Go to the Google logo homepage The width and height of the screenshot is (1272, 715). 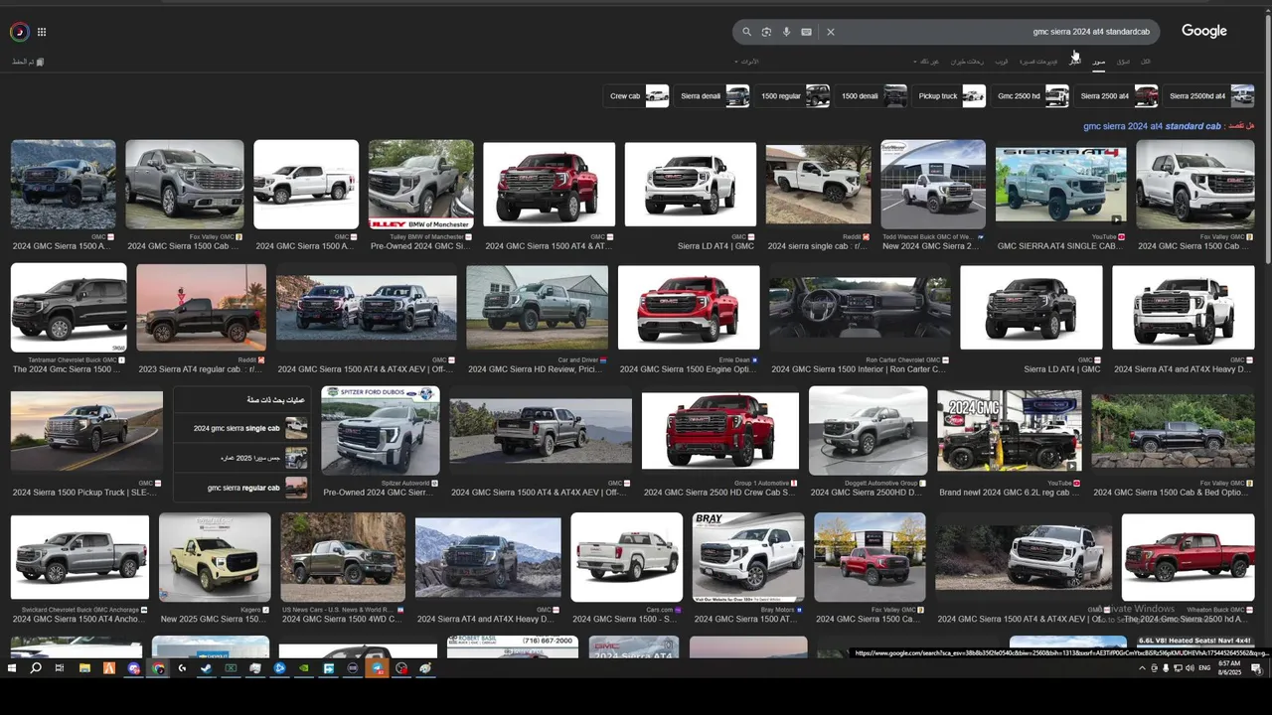coord(1204,32)
